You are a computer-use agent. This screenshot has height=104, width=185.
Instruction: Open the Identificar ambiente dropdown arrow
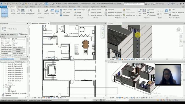pyautogui.click(x=121, y=15)
